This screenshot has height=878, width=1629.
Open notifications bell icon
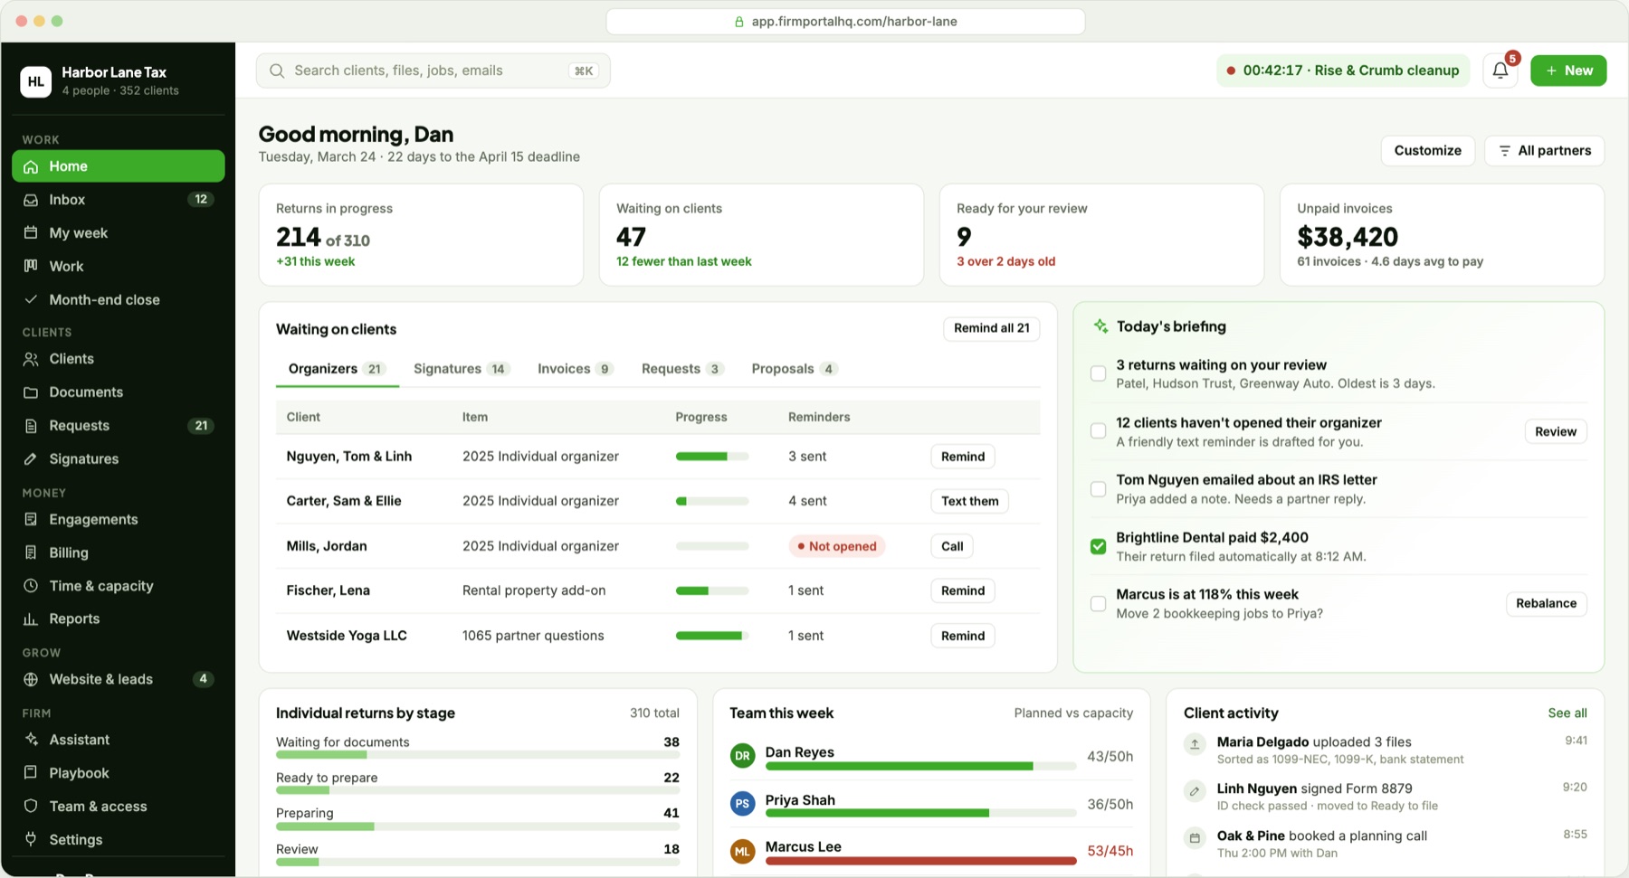click(x=1500, y=71)
